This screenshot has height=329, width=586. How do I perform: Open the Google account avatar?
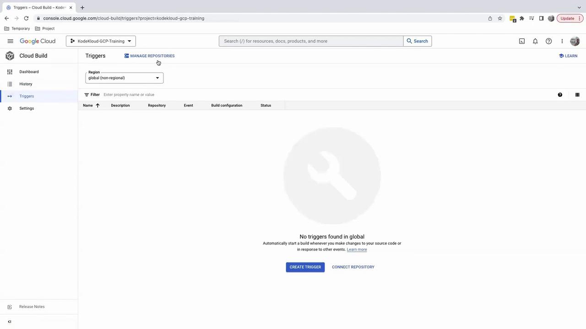click(575, 41)
